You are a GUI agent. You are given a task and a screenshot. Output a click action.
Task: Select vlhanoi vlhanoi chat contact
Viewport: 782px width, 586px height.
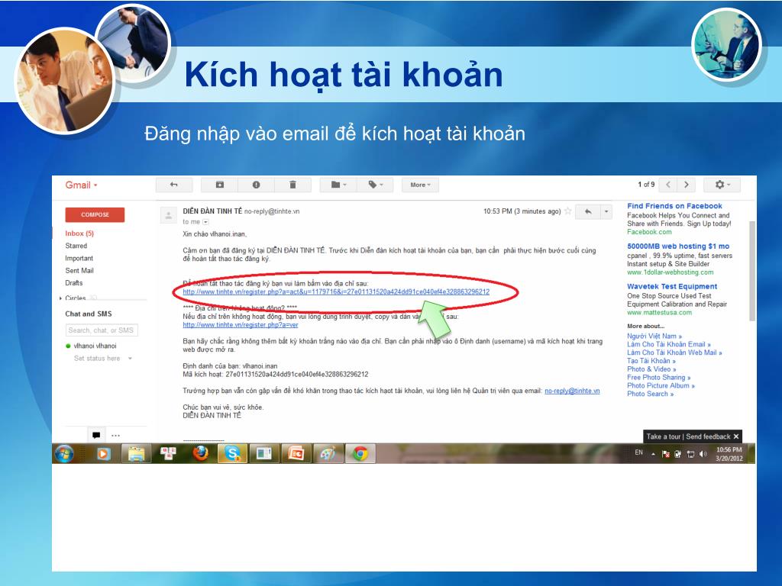95,346
